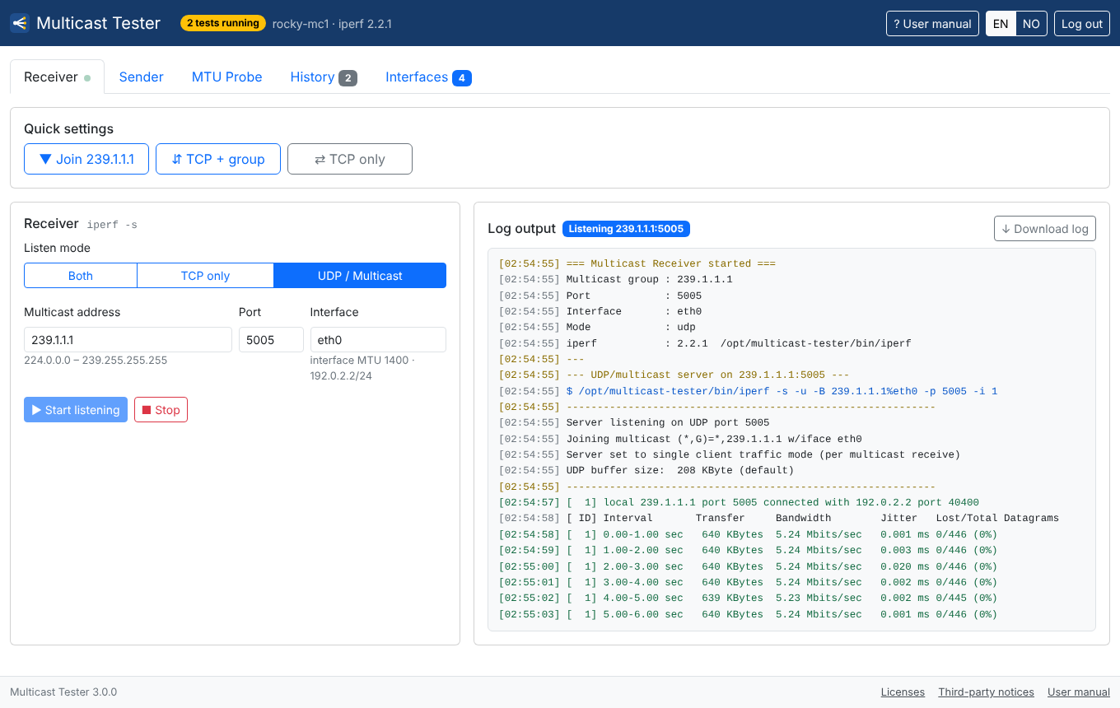
Task: Switch to the Sender tab
Action: [x=141, y=77]
